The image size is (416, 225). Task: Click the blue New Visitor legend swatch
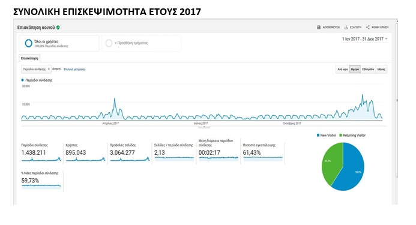click(x=318, y=136)
